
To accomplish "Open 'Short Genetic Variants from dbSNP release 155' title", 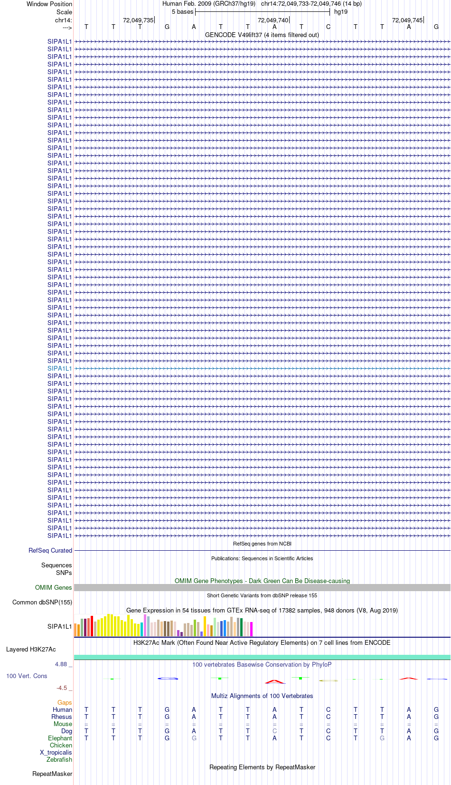I will pyautogui.click(x=262, y=596).
